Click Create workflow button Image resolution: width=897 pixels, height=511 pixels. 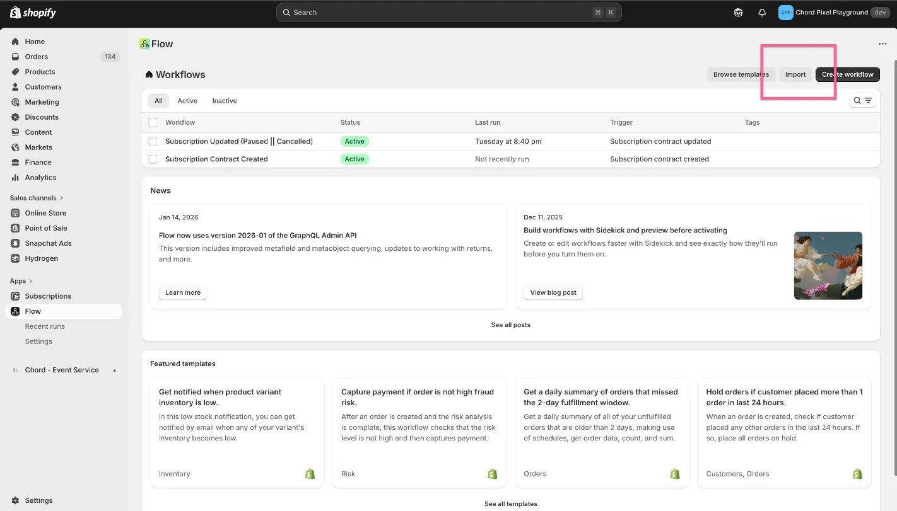click(848, 74)
